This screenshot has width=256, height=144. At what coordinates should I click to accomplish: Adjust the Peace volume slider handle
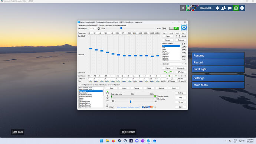[x=131, y=102]
